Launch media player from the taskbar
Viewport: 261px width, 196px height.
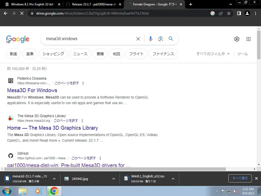[x=38, y=191]
